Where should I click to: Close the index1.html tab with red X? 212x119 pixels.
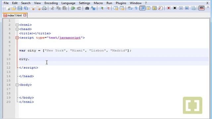coord(25,15)
